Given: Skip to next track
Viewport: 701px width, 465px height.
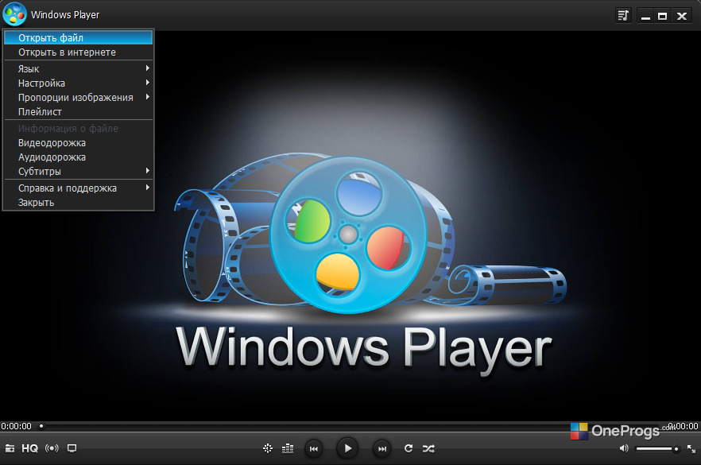Looking at the screenshot, I should [x=381, y=448].
